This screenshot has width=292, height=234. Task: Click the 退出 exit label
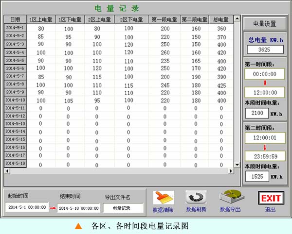click(270, 210)
